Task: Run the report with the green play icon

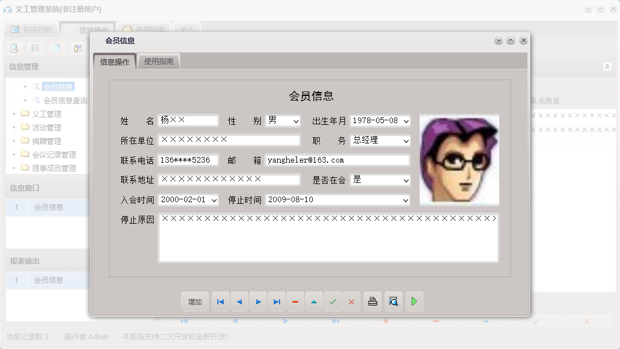Action: click(414, 301)
